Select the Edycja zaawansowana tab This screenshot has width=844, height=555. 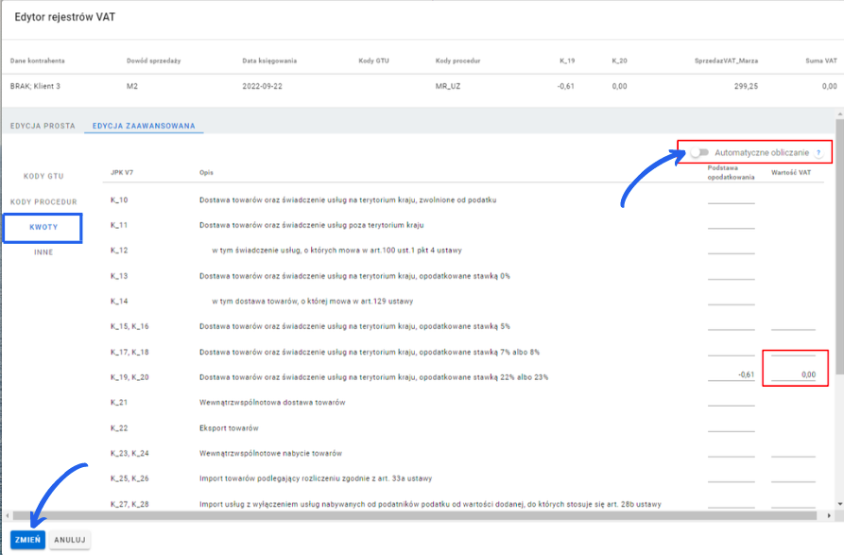pyautogui.click(x=144, y=126)
